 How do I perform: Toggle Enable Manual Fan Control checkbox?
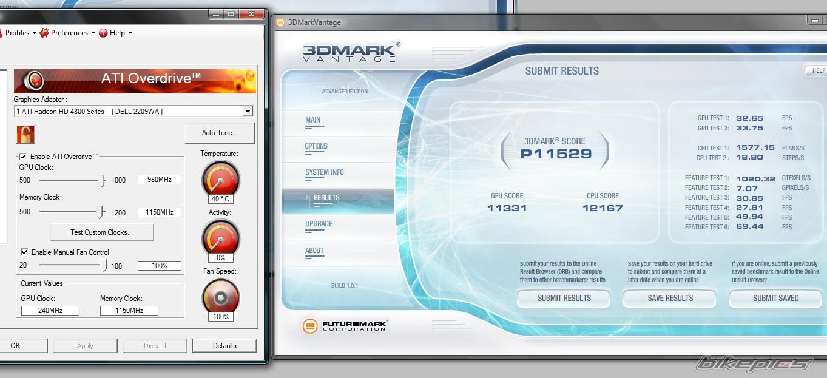coord(24,252)
